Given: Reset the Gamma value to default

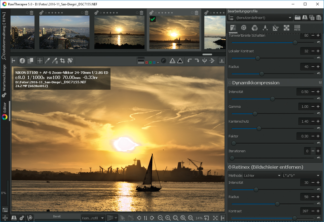Looking at the screenshot, I should (x=319, y=114).
